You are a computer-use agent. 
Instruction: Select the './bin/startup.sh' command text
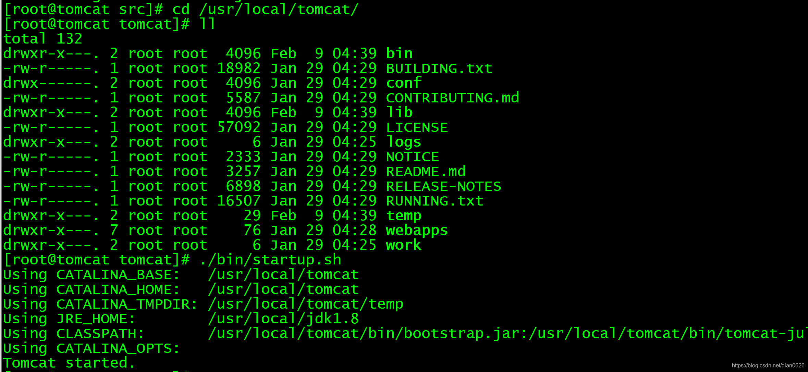(x=270, y=260)
